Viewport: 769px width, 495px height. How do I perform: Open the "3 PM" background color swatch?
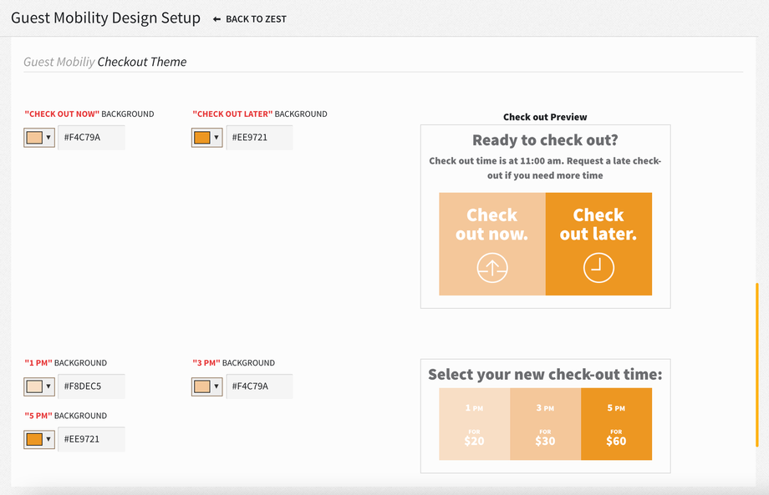click(202, 386)
